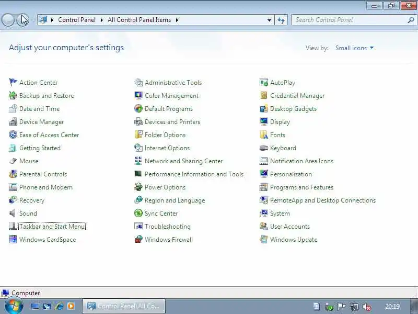Open Display settings

280,122
